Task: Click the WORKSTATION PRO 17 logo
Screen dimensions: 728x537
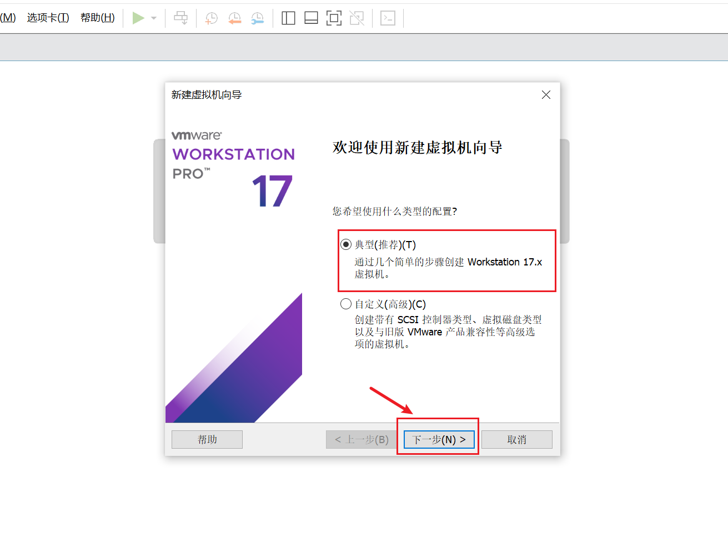Action: point(233,169)
